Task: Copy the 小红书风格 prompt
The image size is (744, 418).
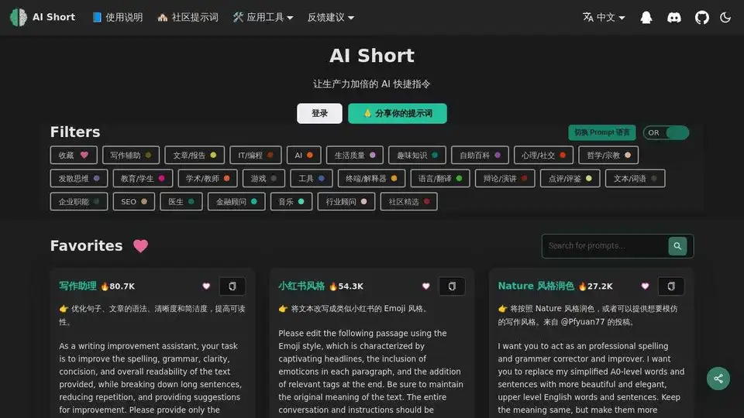Action: point(452,286)
